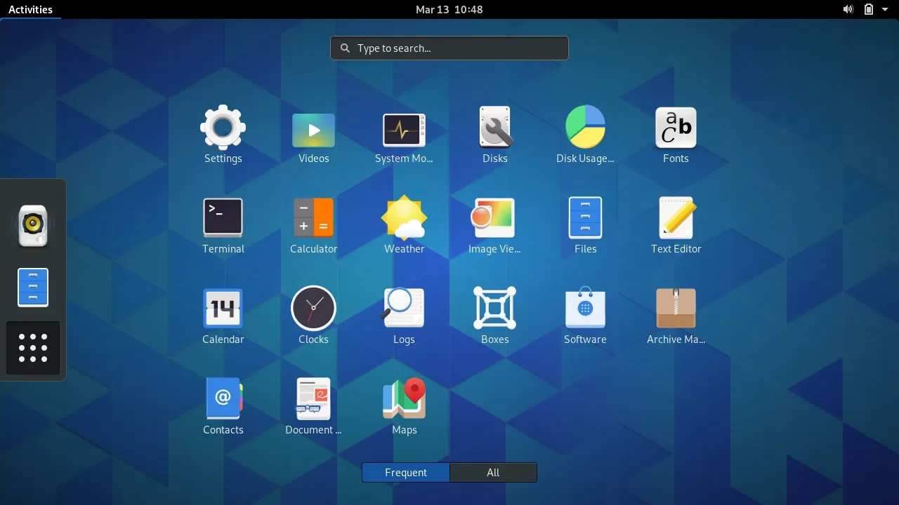Switch to the All apps view
Viewport: 899px width, 505px height.
[x=493, y=472]
